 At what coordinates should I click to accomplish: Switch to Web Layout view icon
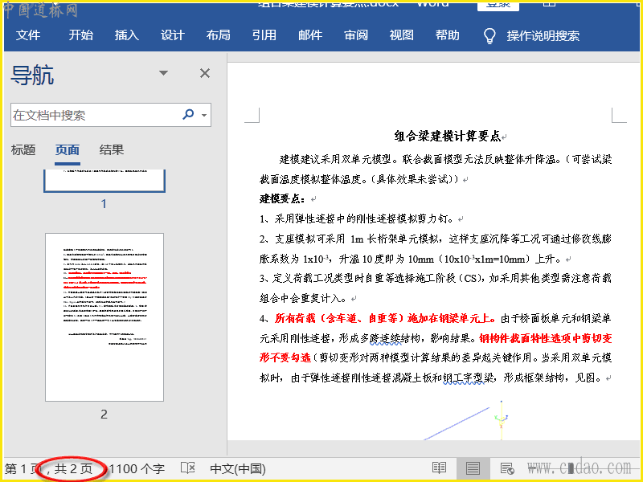pyautogui.click(x=507, y=468)
